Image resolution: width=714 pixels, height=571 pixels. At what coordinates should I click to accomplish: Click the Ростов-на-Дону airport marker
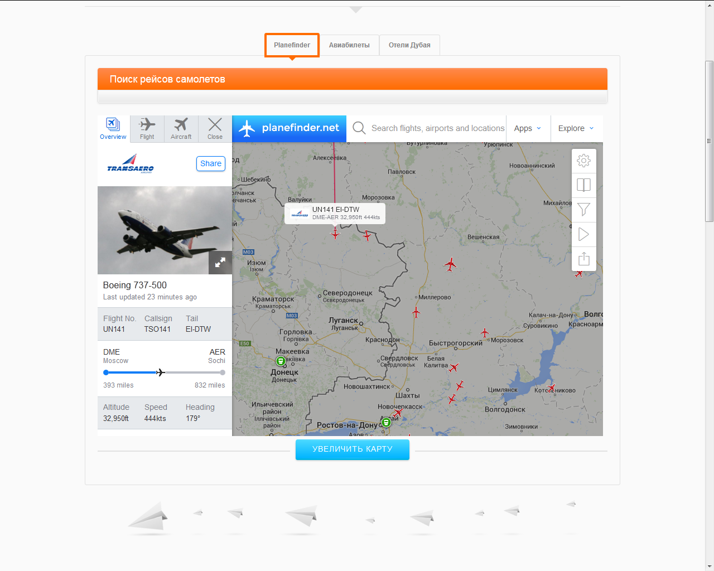click(386, 422)
